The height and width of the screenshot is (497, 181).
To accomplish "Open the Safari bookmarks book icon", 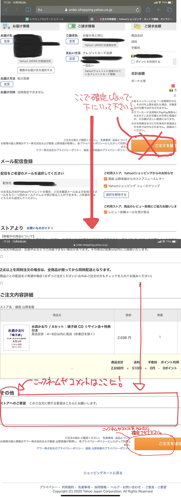I will tap(28, 10).
